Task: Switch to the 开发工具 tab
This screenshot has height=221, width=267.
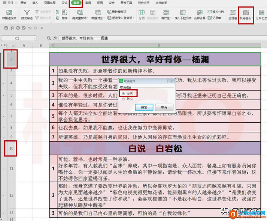Action: pyautogui.click(x=126, y=3)
